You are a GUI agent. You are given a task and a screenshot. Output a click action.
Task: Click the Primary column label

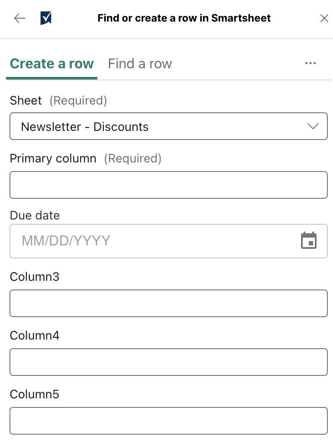[x=53, y=159]
